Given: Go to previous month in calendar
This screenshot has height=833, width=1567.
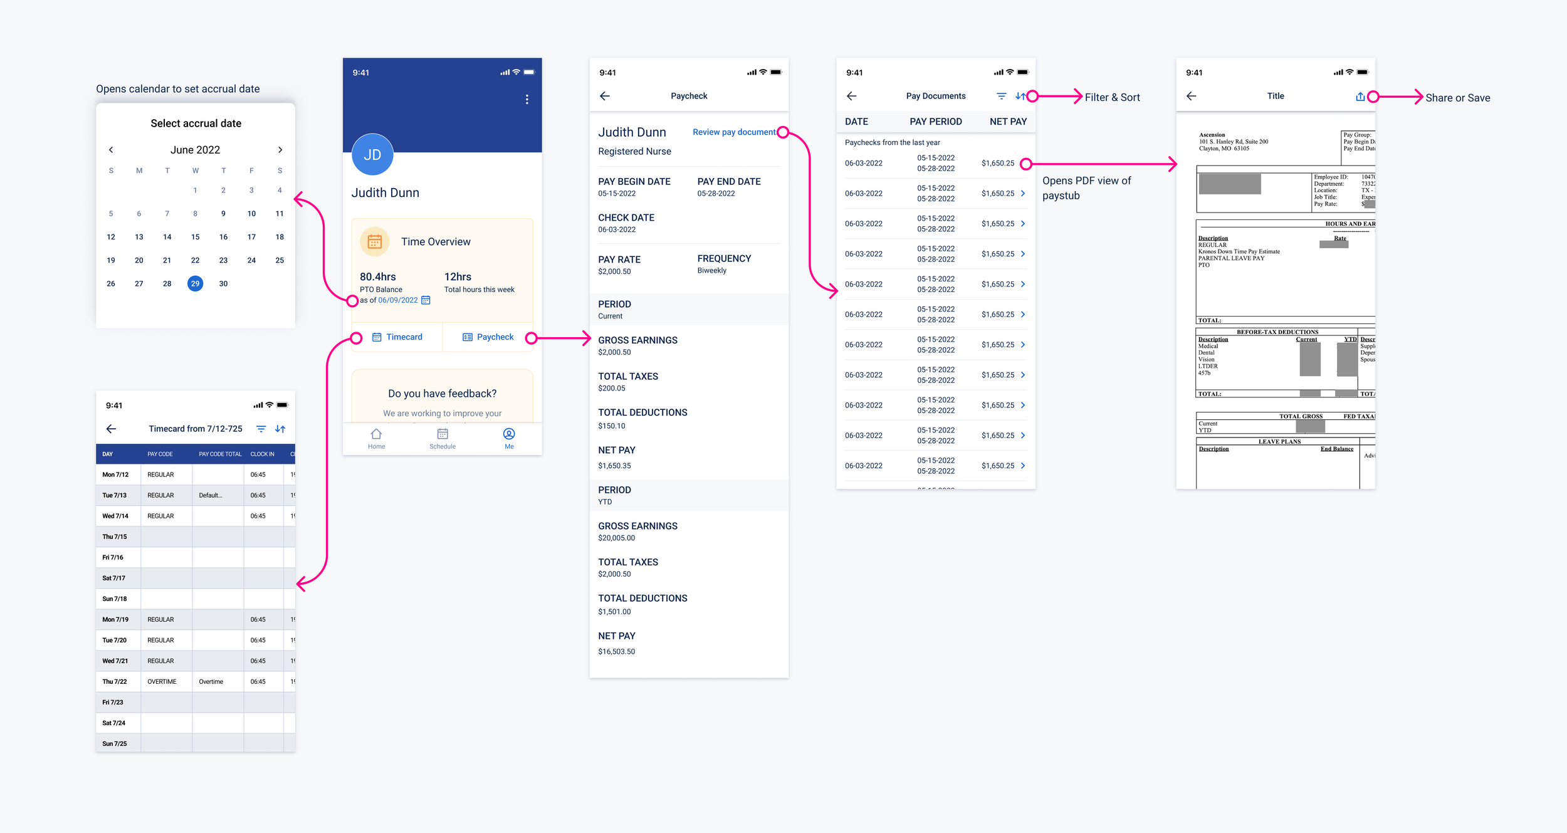Looking at the screenshot, I should (111, 150).
